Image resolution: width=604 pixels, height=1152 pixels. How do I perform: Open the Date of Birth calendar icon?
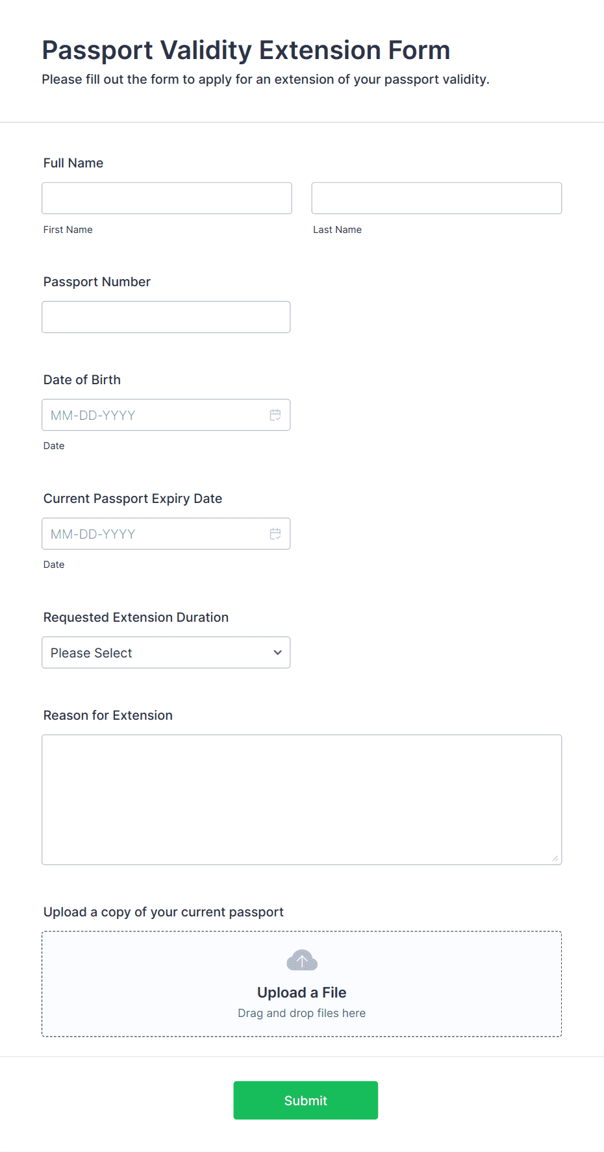tap(275, 415)
